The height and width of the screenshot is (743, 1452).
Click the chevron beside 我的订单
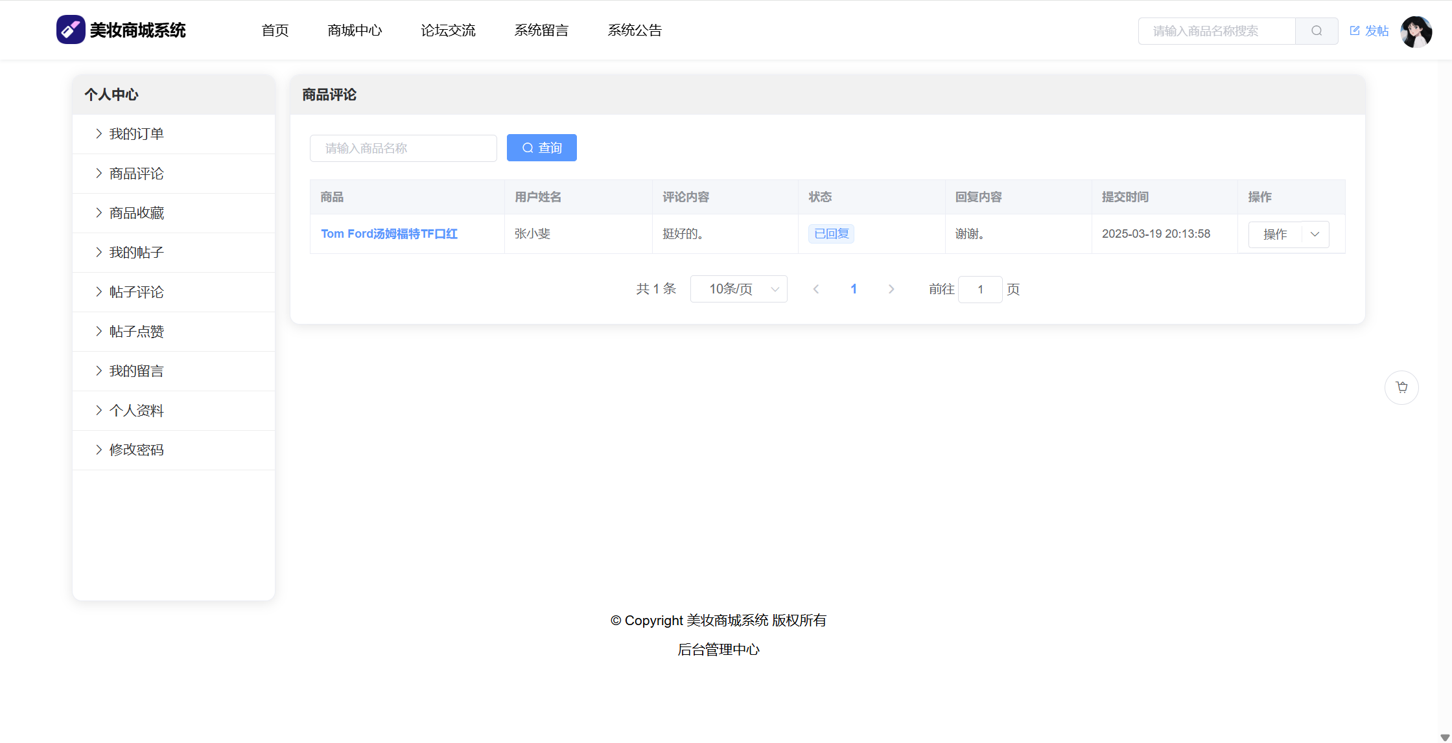click(x=99, y=134)
